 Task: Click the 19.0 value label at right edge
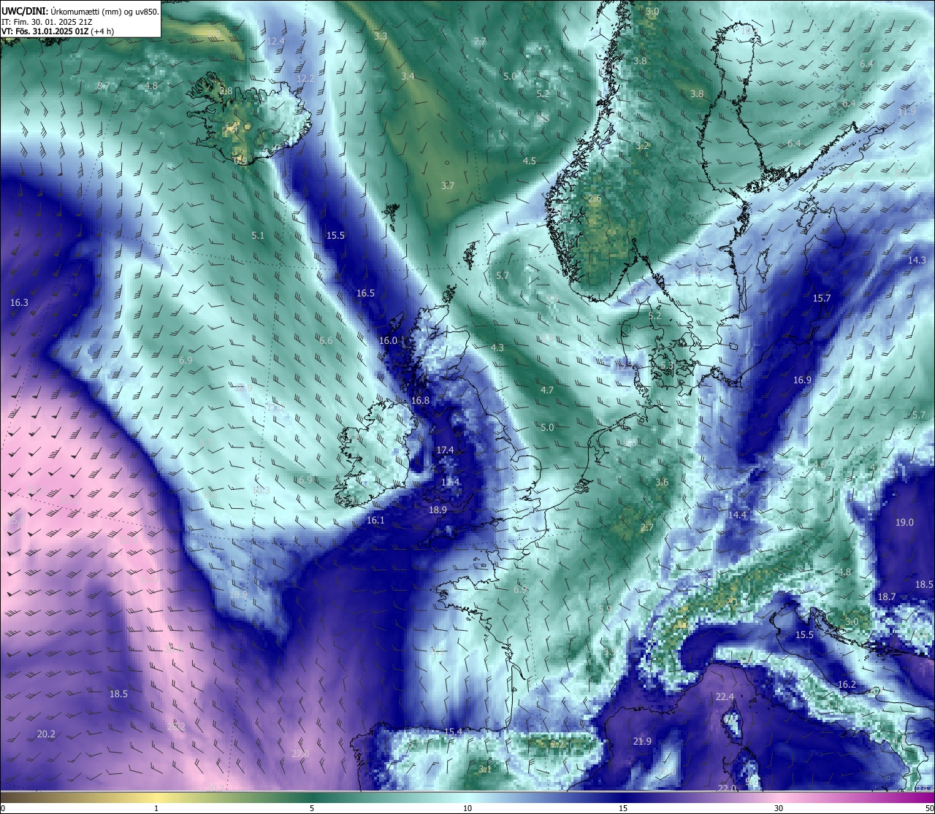904,522
